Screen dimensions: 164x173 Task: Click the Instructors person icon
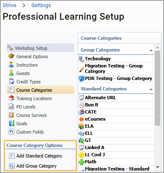click(x=11, y=65)
